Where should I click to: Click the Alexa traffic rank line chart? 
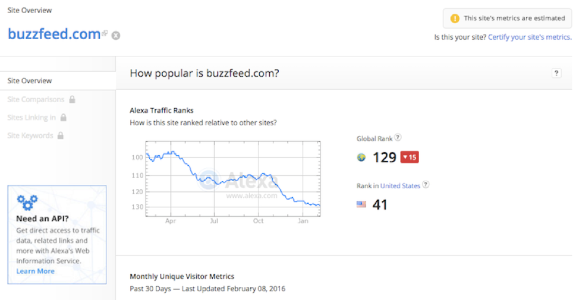pos(233,179)
